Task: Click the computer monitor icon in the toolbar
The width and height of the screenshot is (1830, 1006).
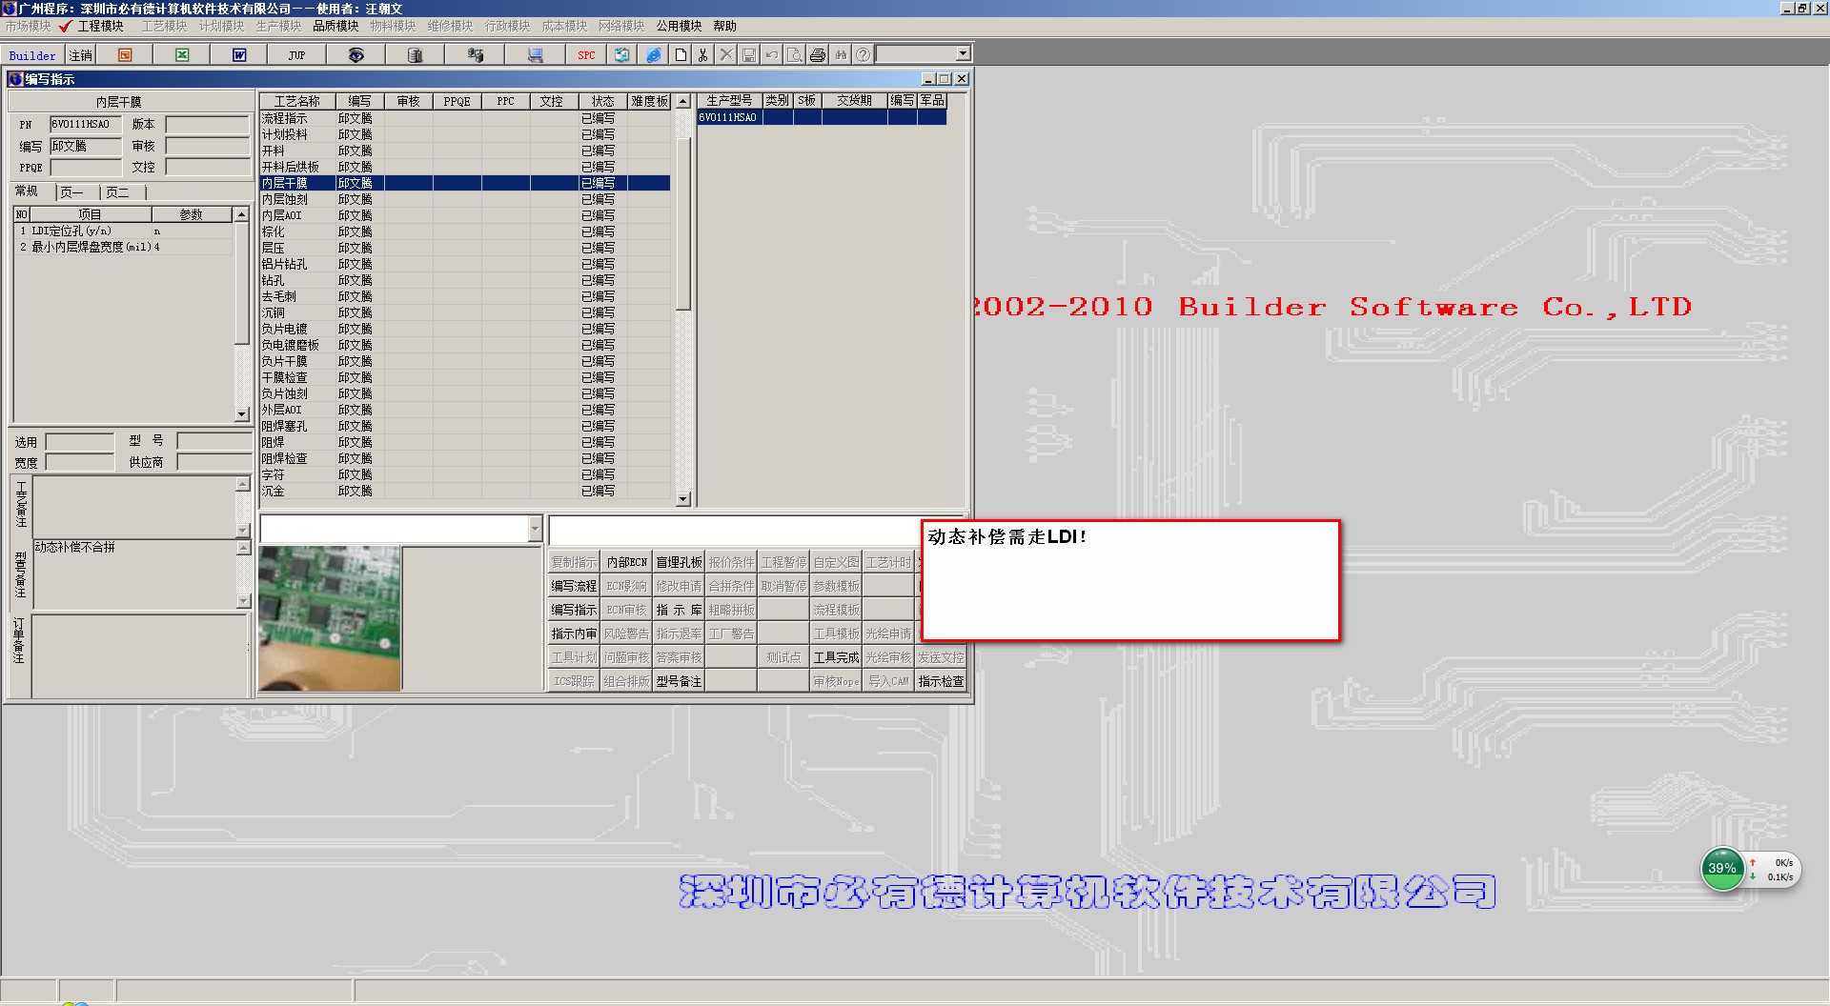Action: [x=535, y=55]
